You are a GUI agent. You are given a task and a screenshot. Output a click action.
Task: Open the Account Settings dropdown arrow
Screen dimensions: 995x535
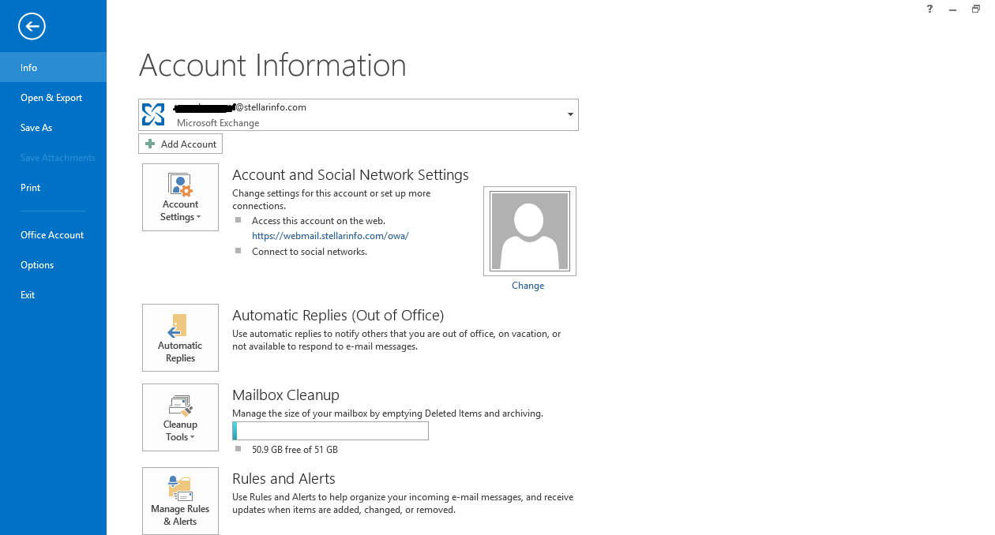pyautogui.click(x=200, y=216)
